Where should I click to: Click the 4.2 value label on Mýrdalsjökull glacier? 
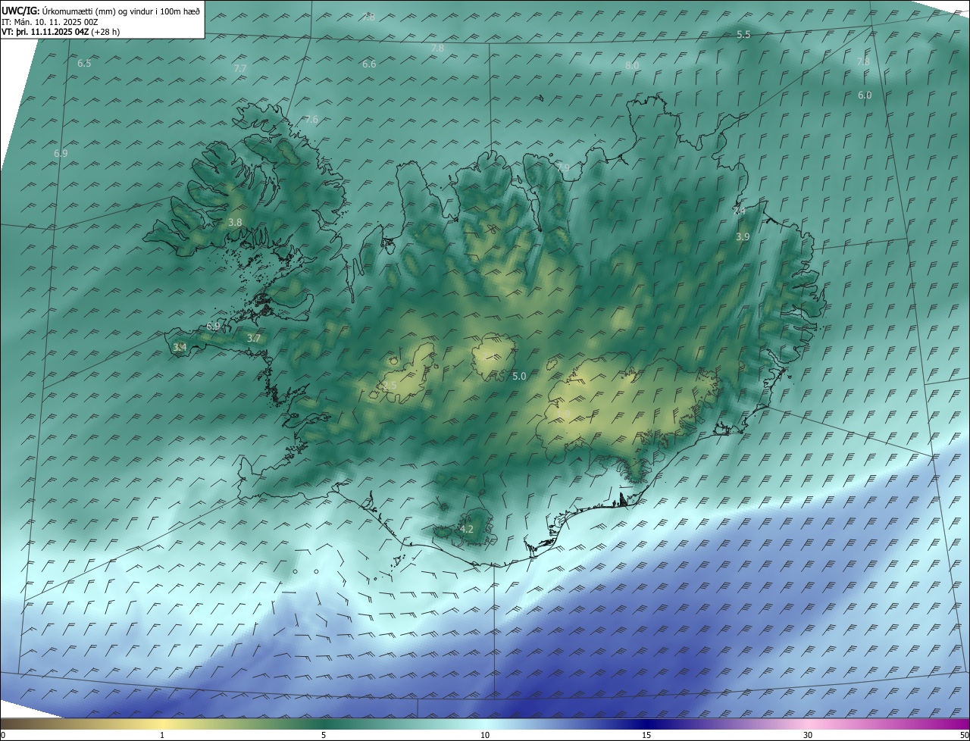[467, 529]
